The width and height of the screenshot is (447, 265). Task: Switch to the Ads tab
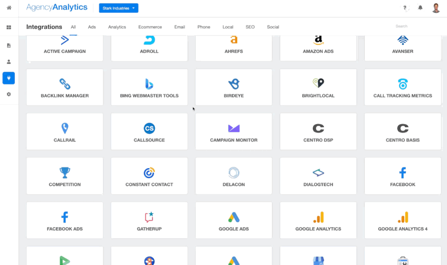pyautogui.click(x=92, y=27)
